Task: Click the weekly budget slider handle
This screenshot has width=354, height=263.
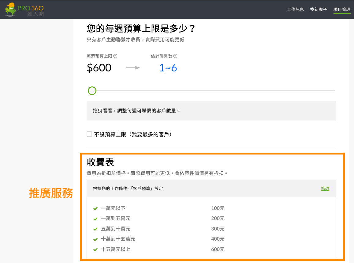Action: click(92, 91)
